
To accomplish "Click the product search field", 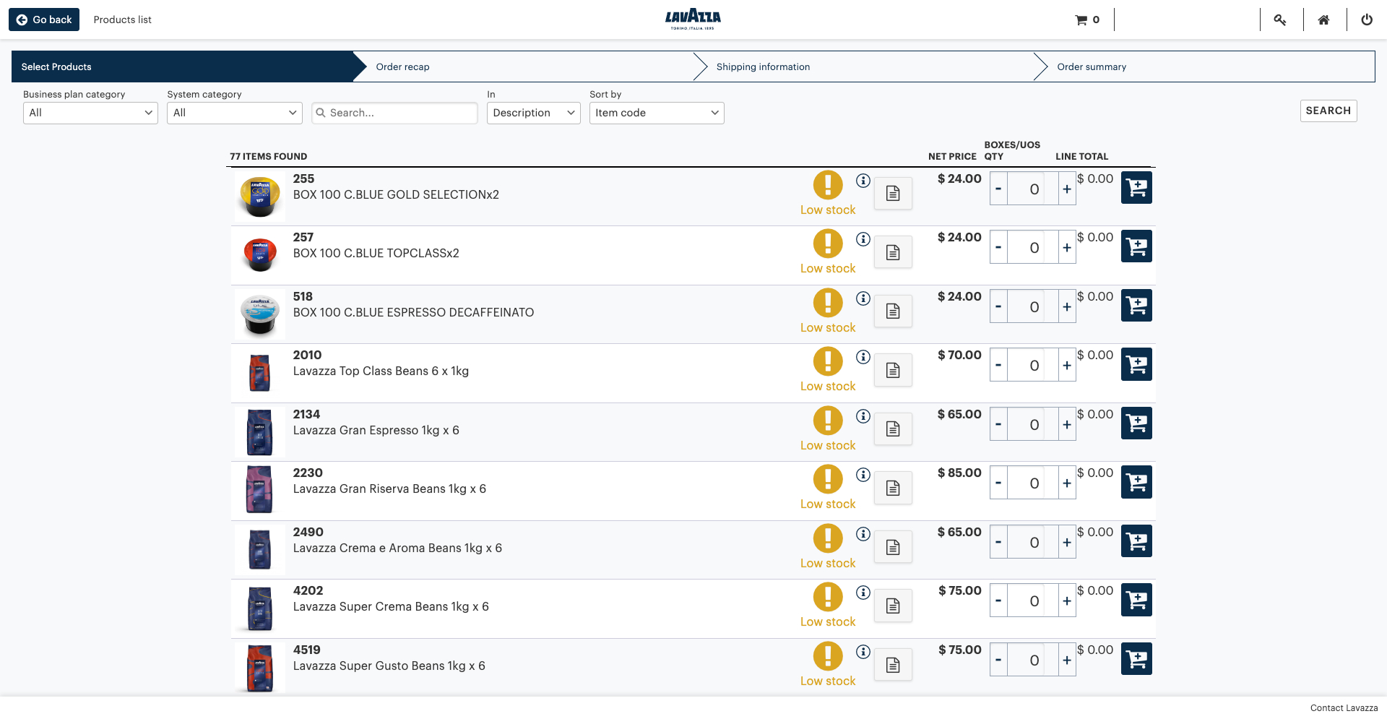I will pyautogui.click(x=394, y=113).
